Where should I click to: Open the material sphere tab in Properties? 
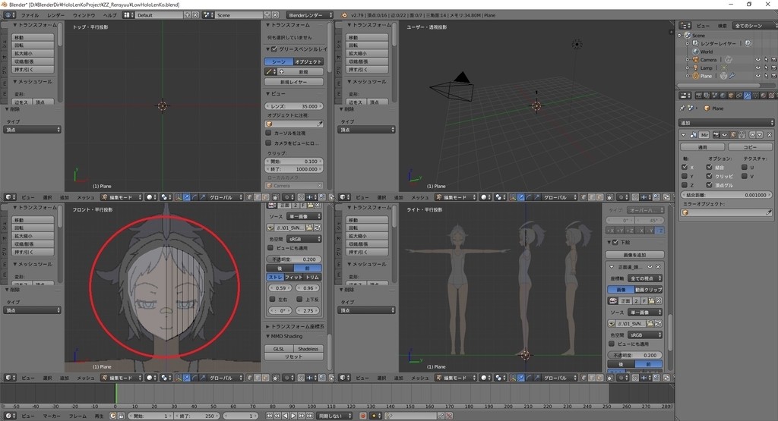[763, 96]
